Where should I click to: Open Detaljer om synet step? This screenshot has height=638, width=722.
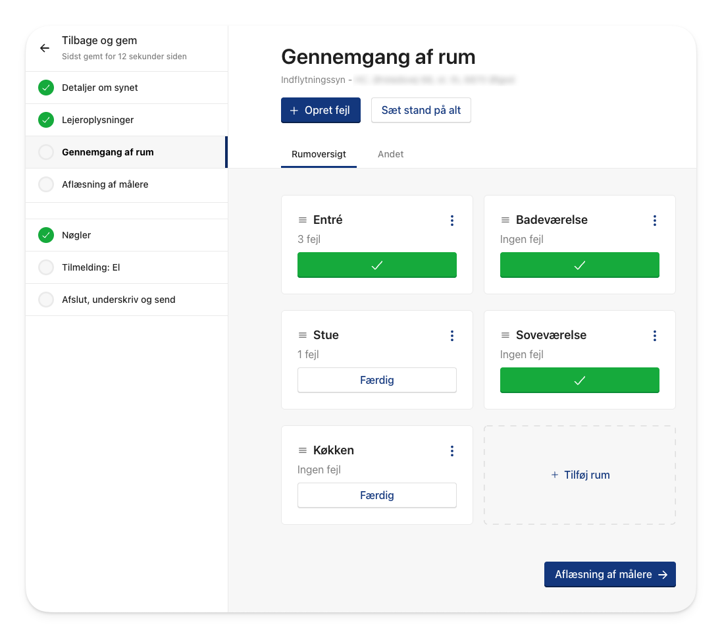tap(126, 88)
